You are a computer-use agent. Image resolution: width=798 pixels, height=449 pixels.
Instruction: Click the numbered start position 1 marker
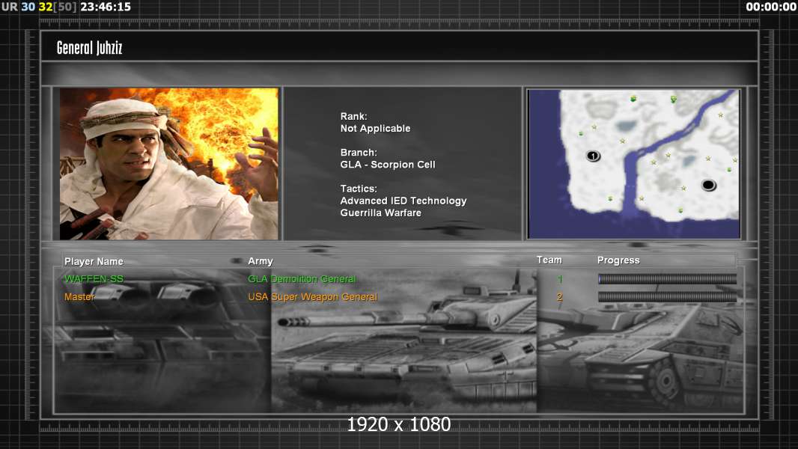point(593,156)
